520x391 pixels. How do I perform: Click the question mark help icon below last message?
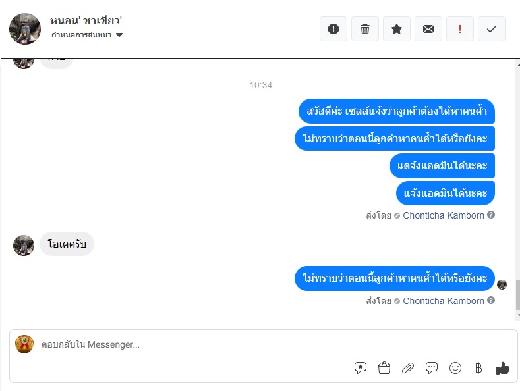pyautogui.click(x=491, y=300)
